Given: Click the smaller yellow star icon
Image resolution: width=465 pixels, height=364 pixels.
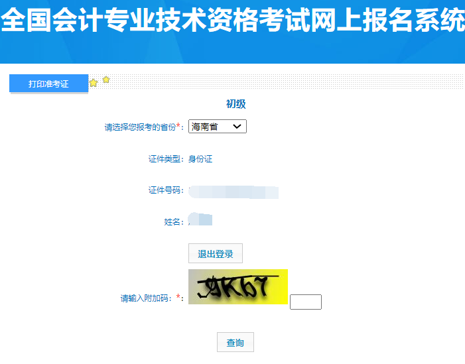Looking at the screenshot, I should click(x=106, y=80).
